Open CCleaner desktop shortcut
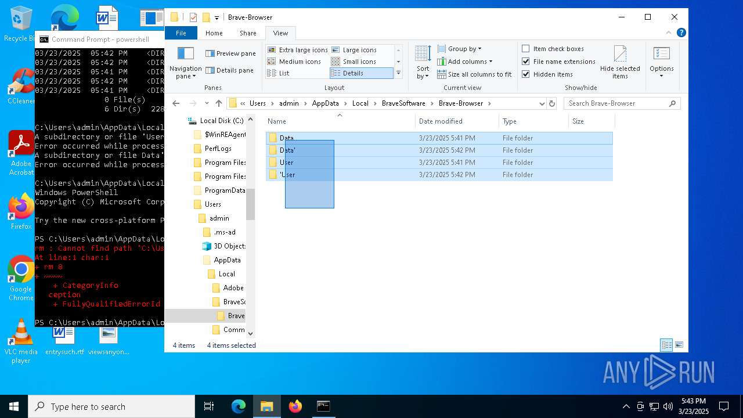This screenshot has height=418, width=743. 21,86
